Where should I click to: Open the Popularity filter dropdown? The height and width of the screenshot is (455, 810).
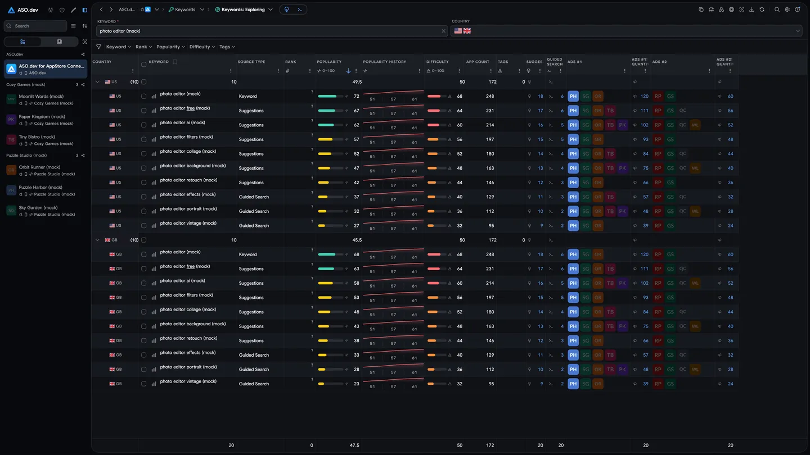click(x=171, y=47)
